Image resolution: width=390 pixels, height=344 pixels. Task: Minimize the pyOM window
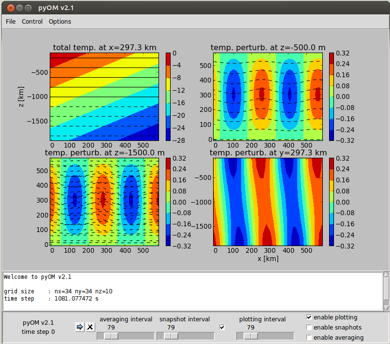tap(19, 8)
